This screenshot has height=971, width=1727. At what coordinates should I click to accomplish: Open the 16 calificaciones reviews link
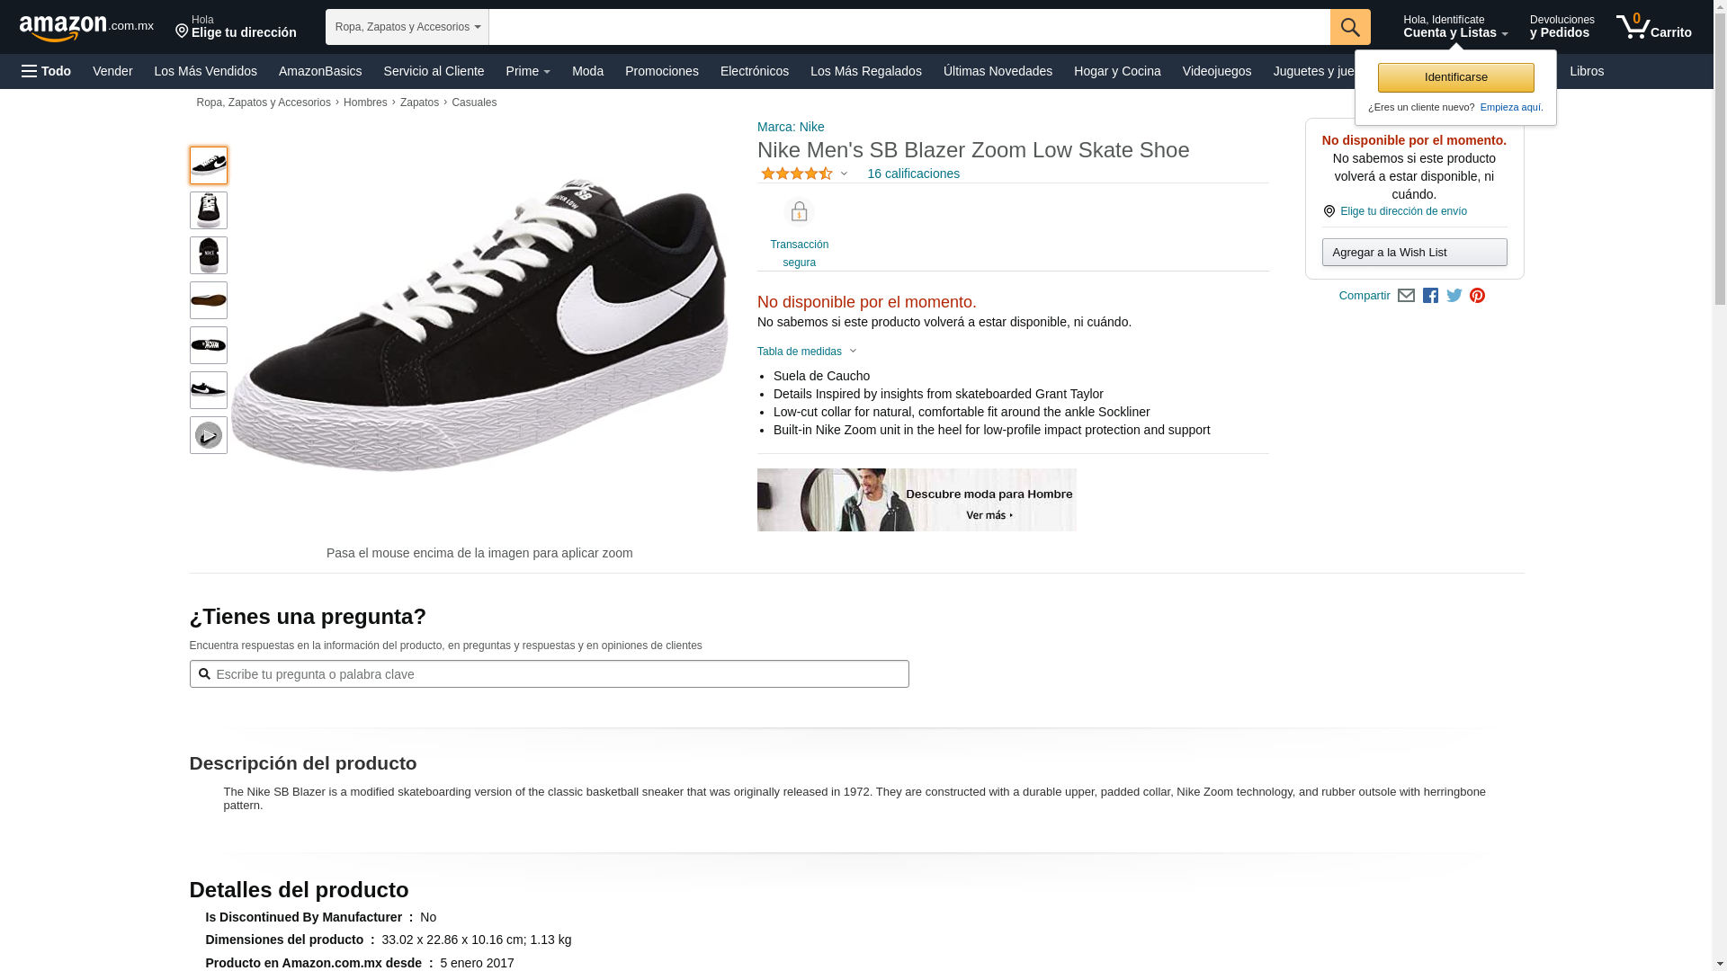point(913,174)
